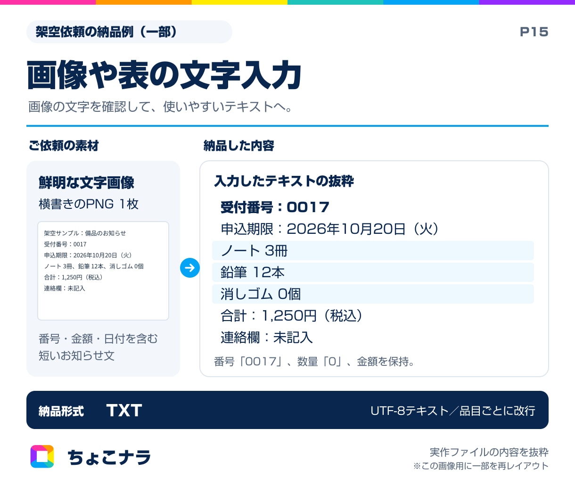Click the large "連絡欄：未記入" line
This screenshot has height=479, width=575.
[x=267, y=337]
